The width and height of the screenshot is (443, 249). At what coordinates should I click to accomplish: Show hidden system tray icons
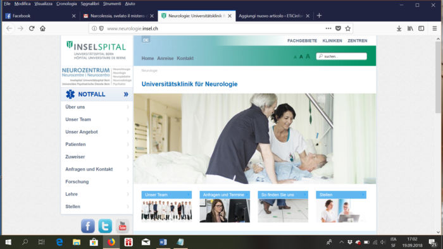[x=341, y=242]
